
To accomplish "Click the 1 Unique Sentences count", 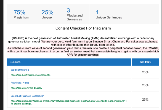I will (109, 14).
